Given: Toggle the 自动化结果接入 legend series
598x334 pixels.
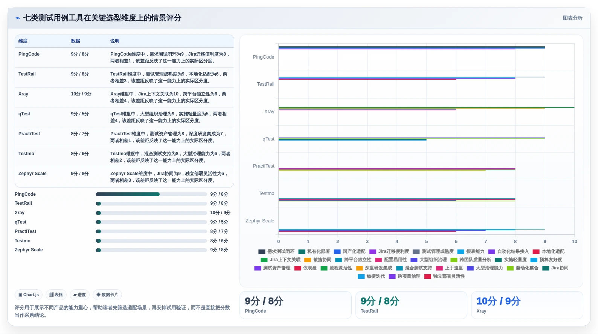Looking at the screenshot, I should tap(508, 252).
